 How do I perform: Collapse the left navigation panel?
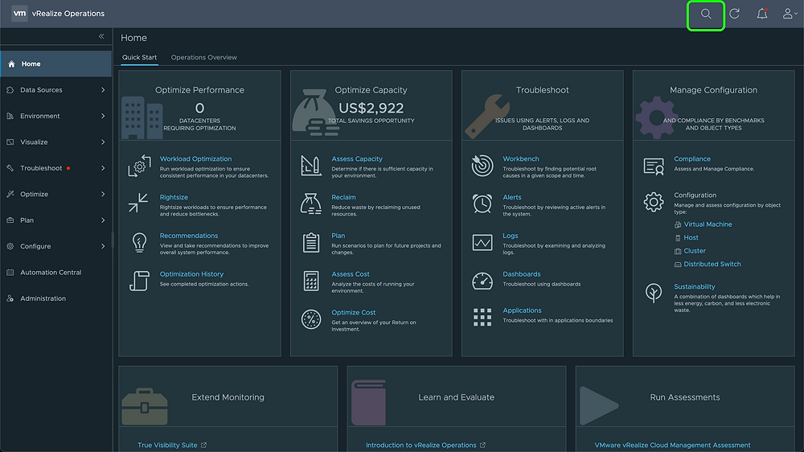[x=101, y=36]
